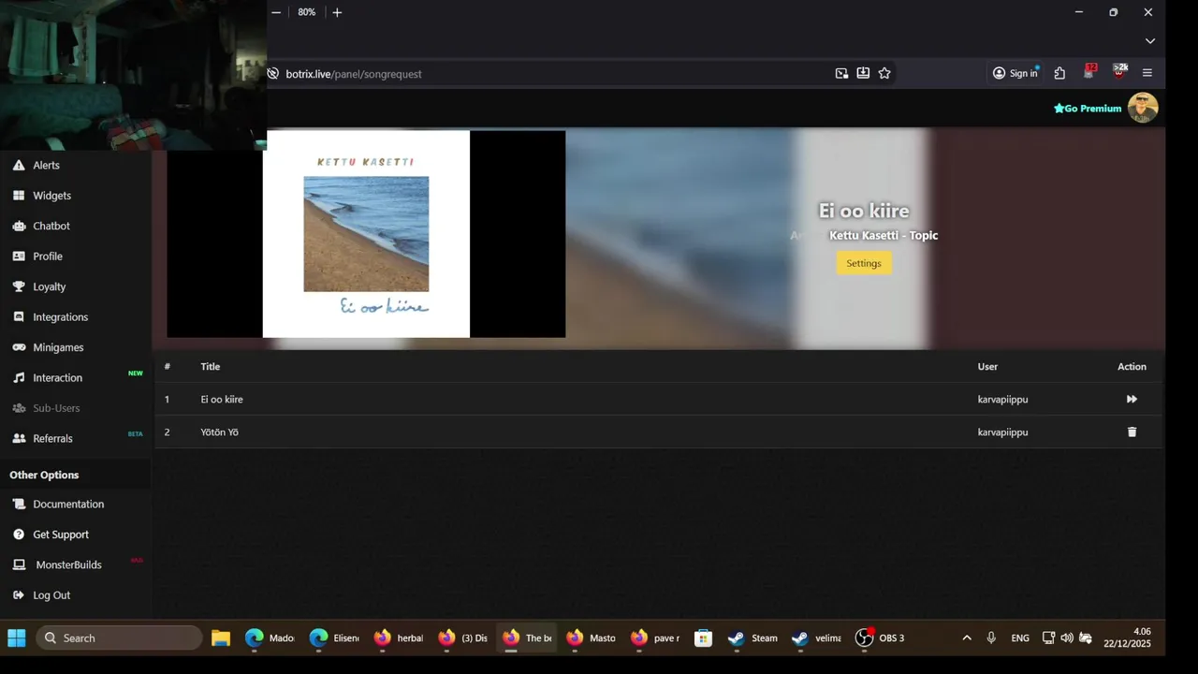The height and width of the screenshot is (674, 1198).
Task: Click the Action column header
Action: pyautogui.click(x=1132, y=367)
